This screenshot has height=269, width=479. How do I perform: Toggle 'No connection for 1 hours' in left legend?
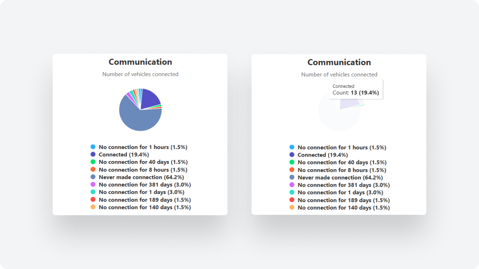[x=143, y=147]
